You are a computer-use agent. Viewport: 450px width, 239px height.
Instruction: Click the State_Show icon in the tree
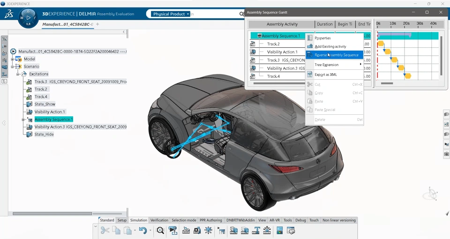tap(29, 104)
